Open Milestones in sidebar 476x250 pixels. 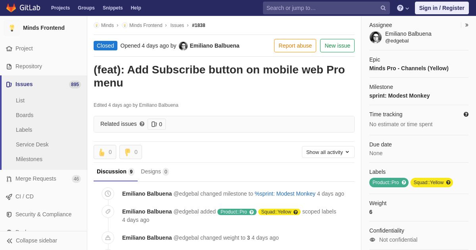pos(29,159)
